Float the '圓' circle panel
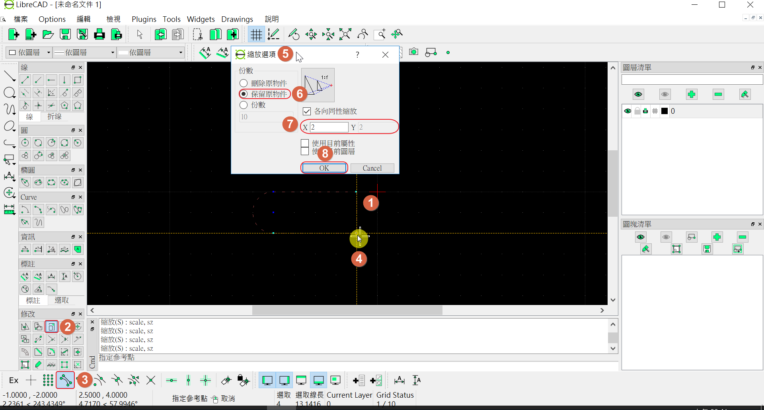 [73, 130]
